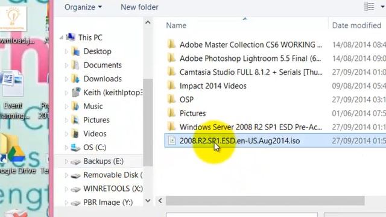Click the Downloads folder icon in sidebar

click(75, 79)
